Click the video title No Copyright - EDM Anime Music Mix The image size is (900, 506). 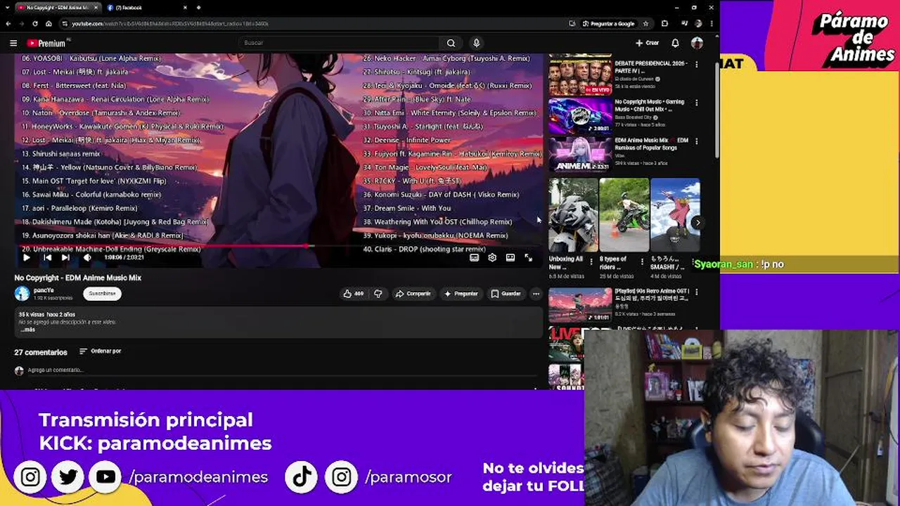(78, 278)
